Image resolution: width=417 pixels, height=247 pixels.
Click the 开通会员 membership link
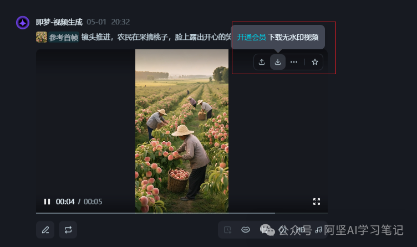tap(251, 37)
